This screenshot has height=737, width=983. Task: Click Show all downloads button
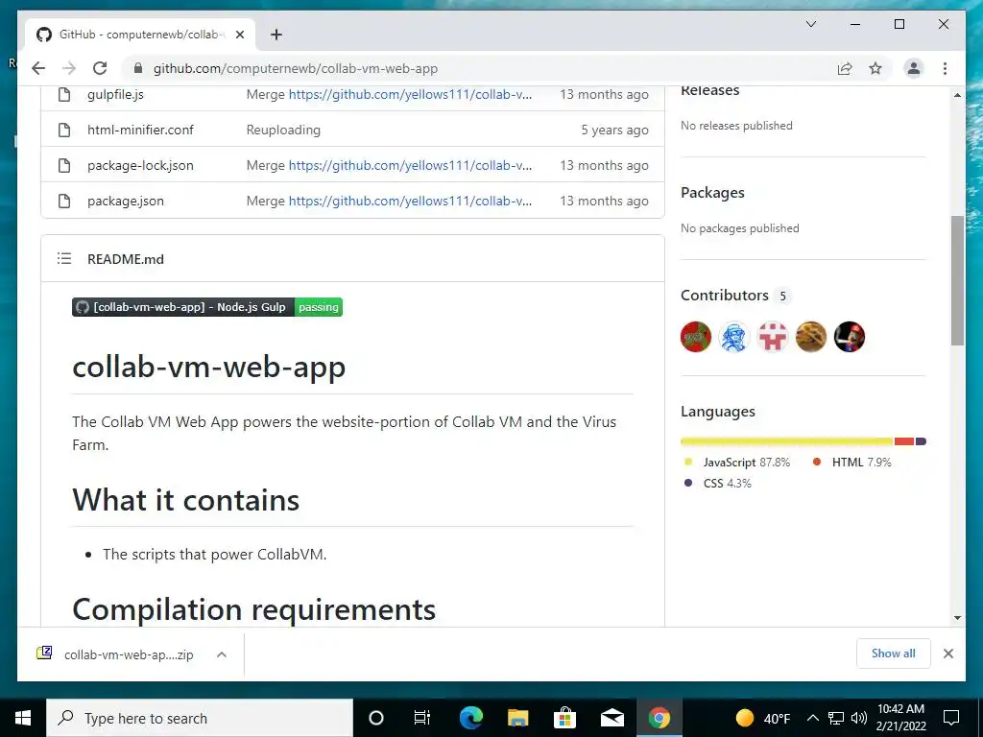click(894, 654)
